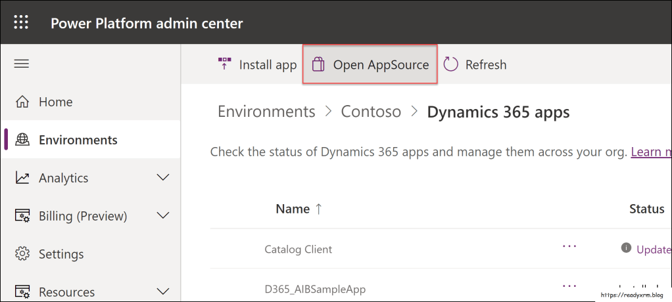The width and height of the screenshot is (672, 302).
Task: Click the Install app icon
Action: [225, 64]
